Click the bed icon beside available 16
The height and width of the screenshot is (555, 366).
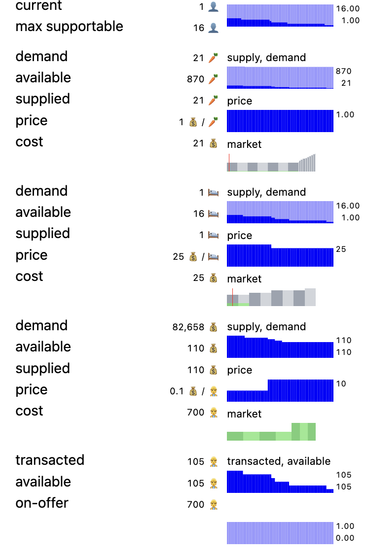[x=213, y=214]
